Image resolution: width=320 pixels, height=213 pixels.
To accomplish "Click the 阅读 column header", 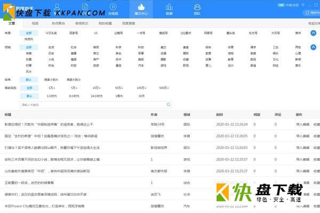I will click(257, 114).
